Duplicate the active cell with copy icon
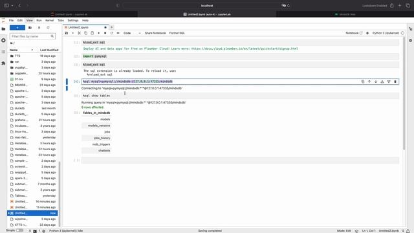The height and width of the screenshot is (233, 414). pyautogui.click(x=363, y=82)
